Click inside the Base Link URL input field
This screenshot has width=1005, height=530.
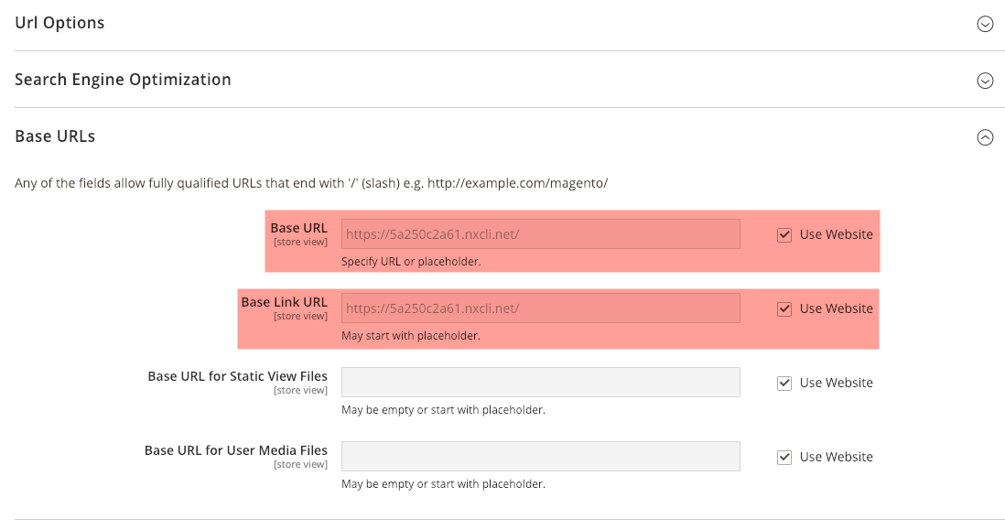pos(540,308)
